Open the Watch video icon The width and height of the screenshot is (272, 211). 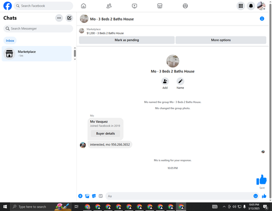134,6
